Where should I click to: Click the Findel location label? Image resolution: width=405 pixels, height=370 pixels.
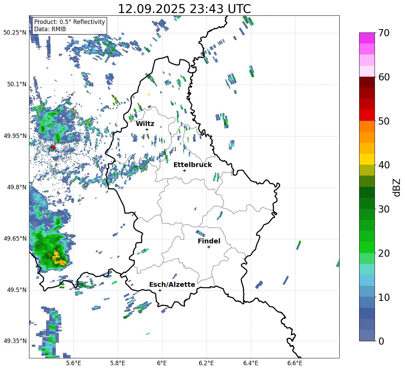[209, 241]
